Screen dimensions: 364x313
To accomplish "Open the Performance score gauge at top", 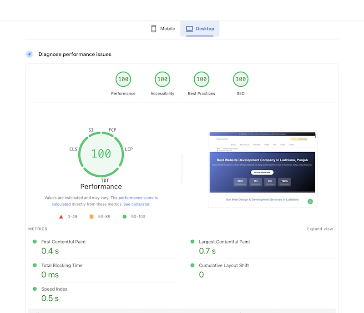I will (123, 79).
